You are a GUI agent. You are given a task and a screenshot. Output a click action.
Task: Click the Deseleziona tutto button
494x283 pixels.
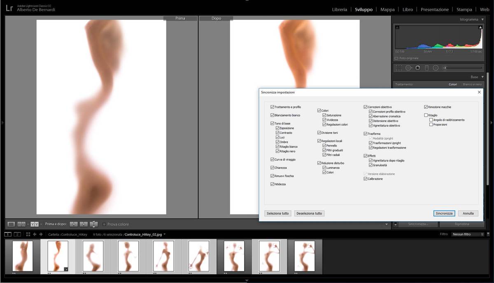(x=309, y=213)
